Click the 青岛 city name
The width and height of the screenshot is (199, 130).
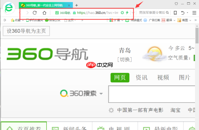click(124, 50)
